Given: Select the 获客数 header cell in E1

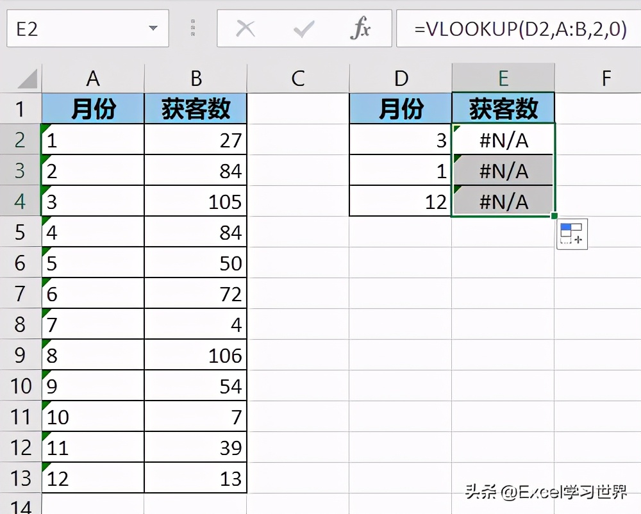Looking at the screenshot, I should pos(503,108).
